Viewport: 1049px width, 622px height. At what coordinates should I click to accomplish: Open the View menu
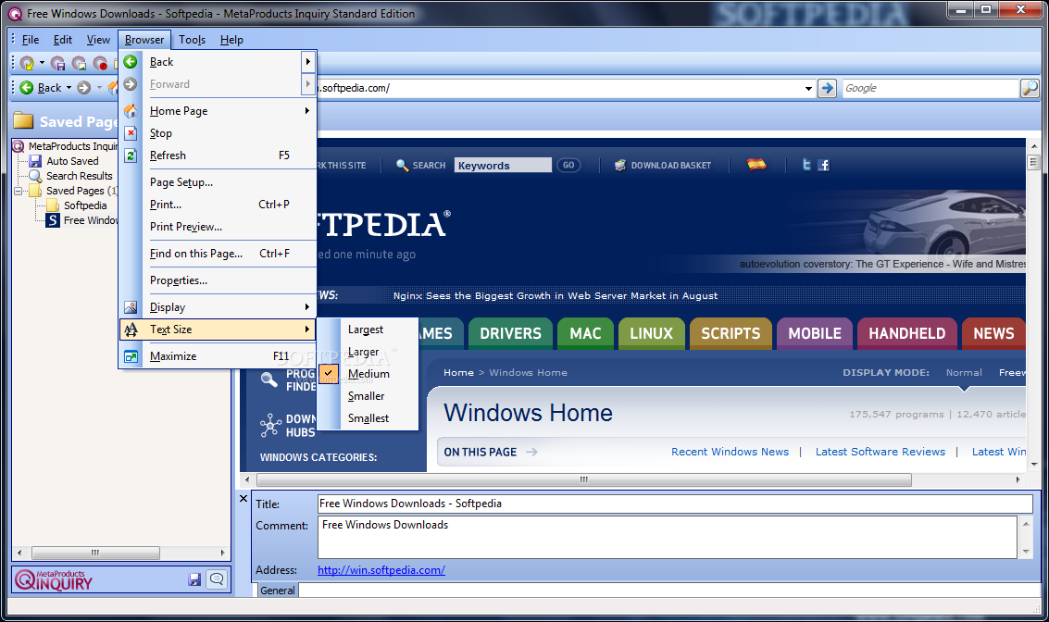pyautogui.click(x=98, y=40)
